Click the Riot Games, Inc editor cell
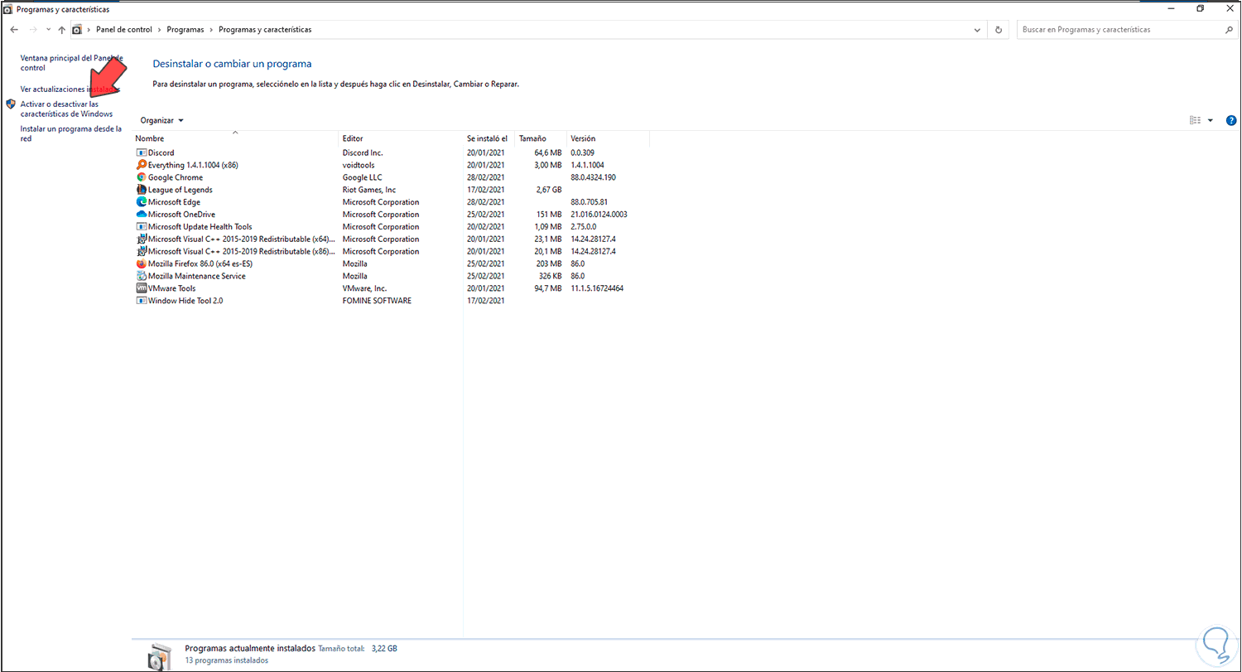 [x=369, y=190]
